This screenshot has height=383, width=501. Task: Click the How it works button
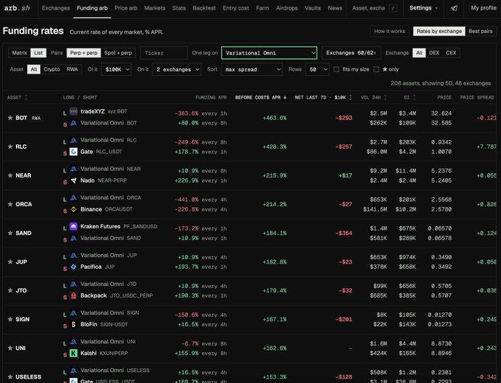tap(390, 31)
